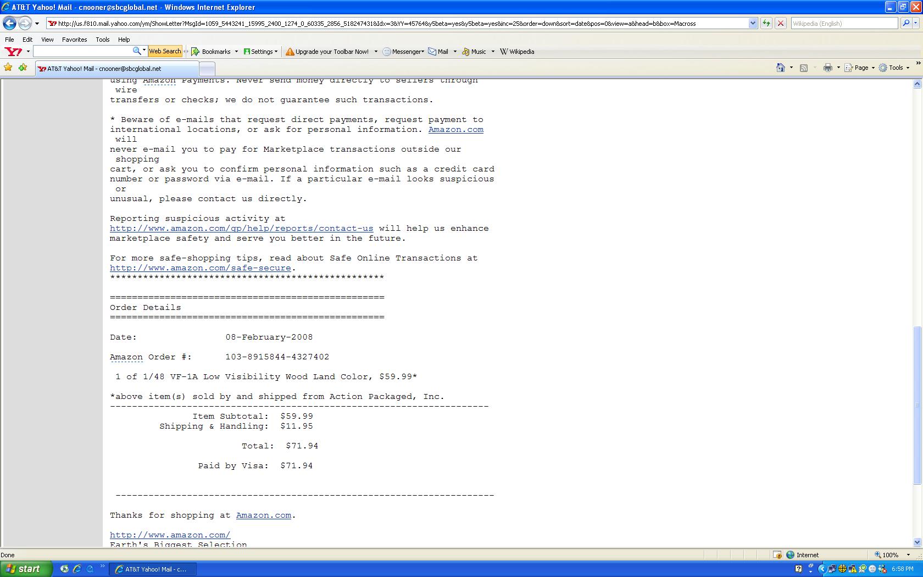Click the Web Search button
923x577 pixels.
tap(165, 51)
